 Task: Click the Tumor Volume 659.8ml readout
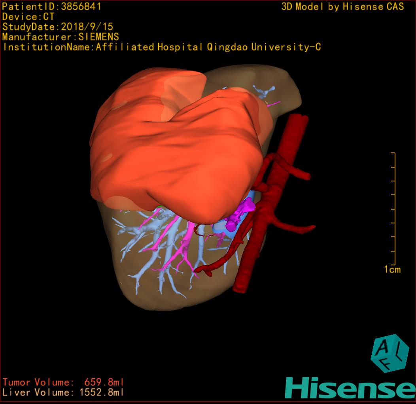click(63, 382)
